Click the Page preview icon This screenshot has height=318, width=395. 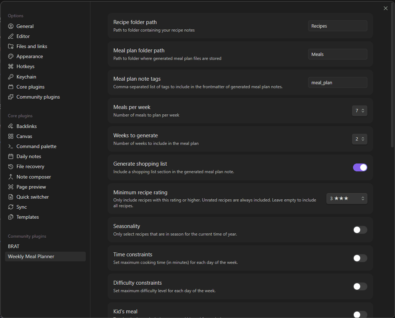pyautogui.click(x=10, y=187)
